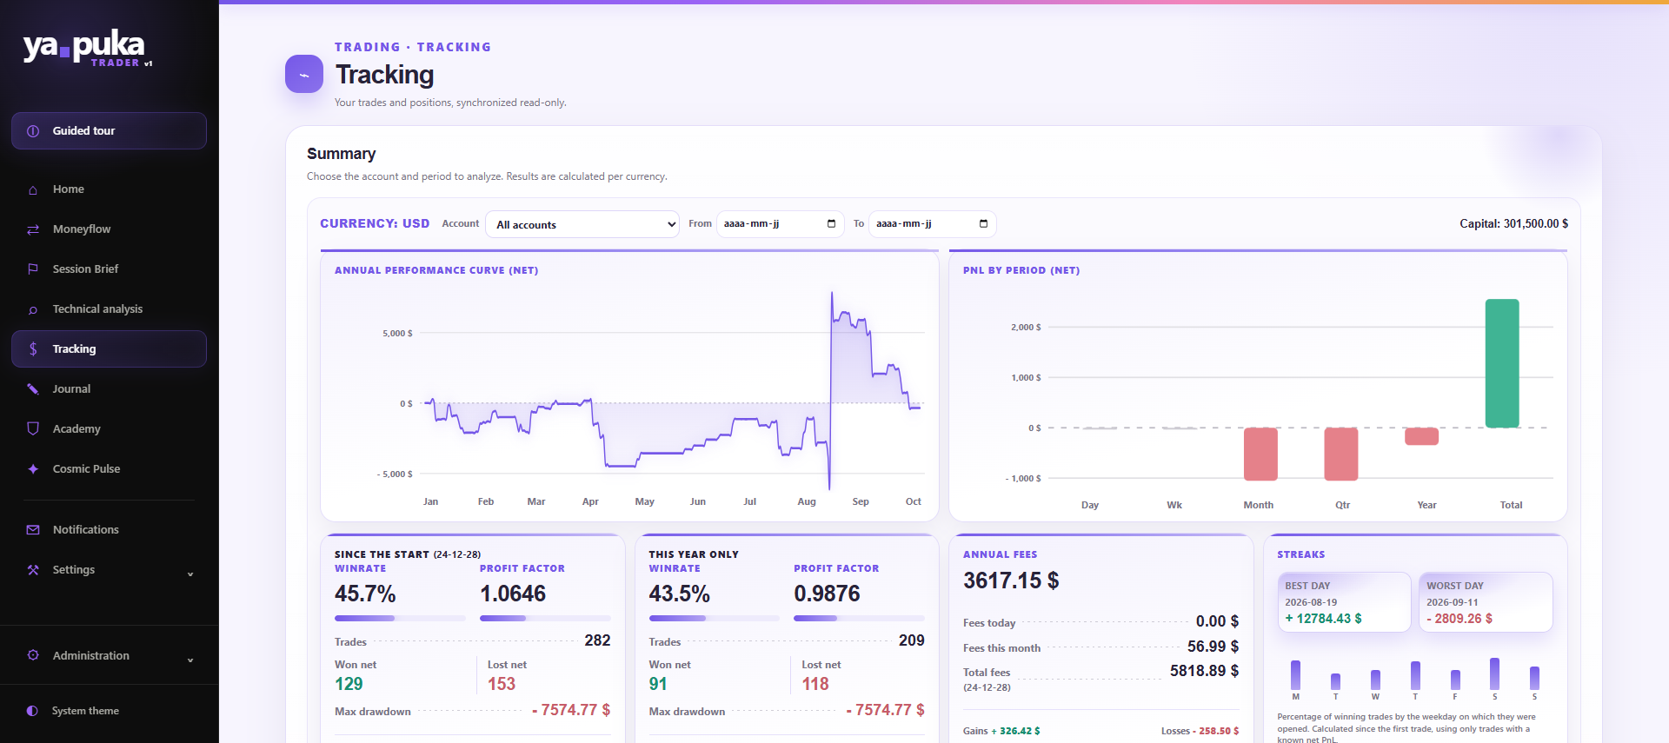Click the Home house icon in sidebar
1669x743 pixels.
coord(33,189)
